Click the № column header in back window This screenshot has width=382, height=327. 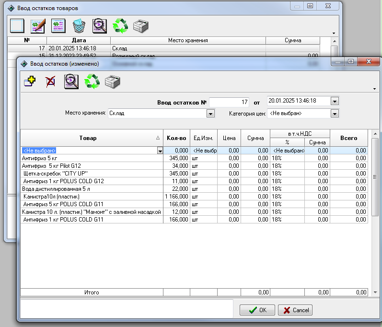pos(27,40)
